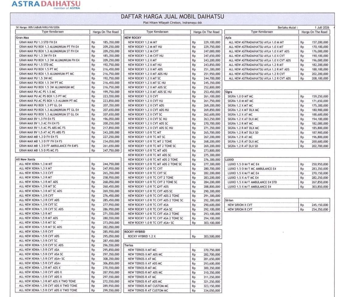The height and width of the screenshot is (297, 346).
Task: Select the price 254,350,000
Action: coord(320,209)
